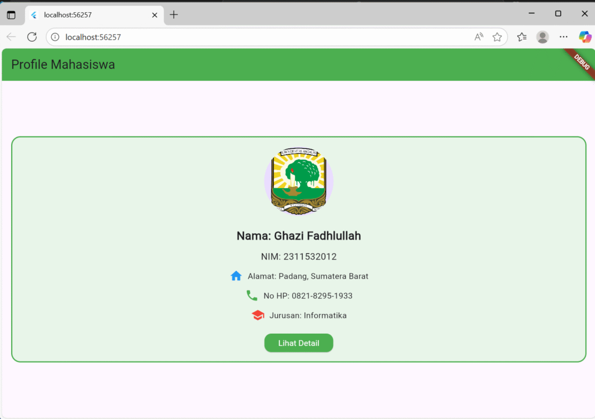Click the address bar showing localhost:56257
The width and height of the screenshot is (595, 419).
point(261,37)
